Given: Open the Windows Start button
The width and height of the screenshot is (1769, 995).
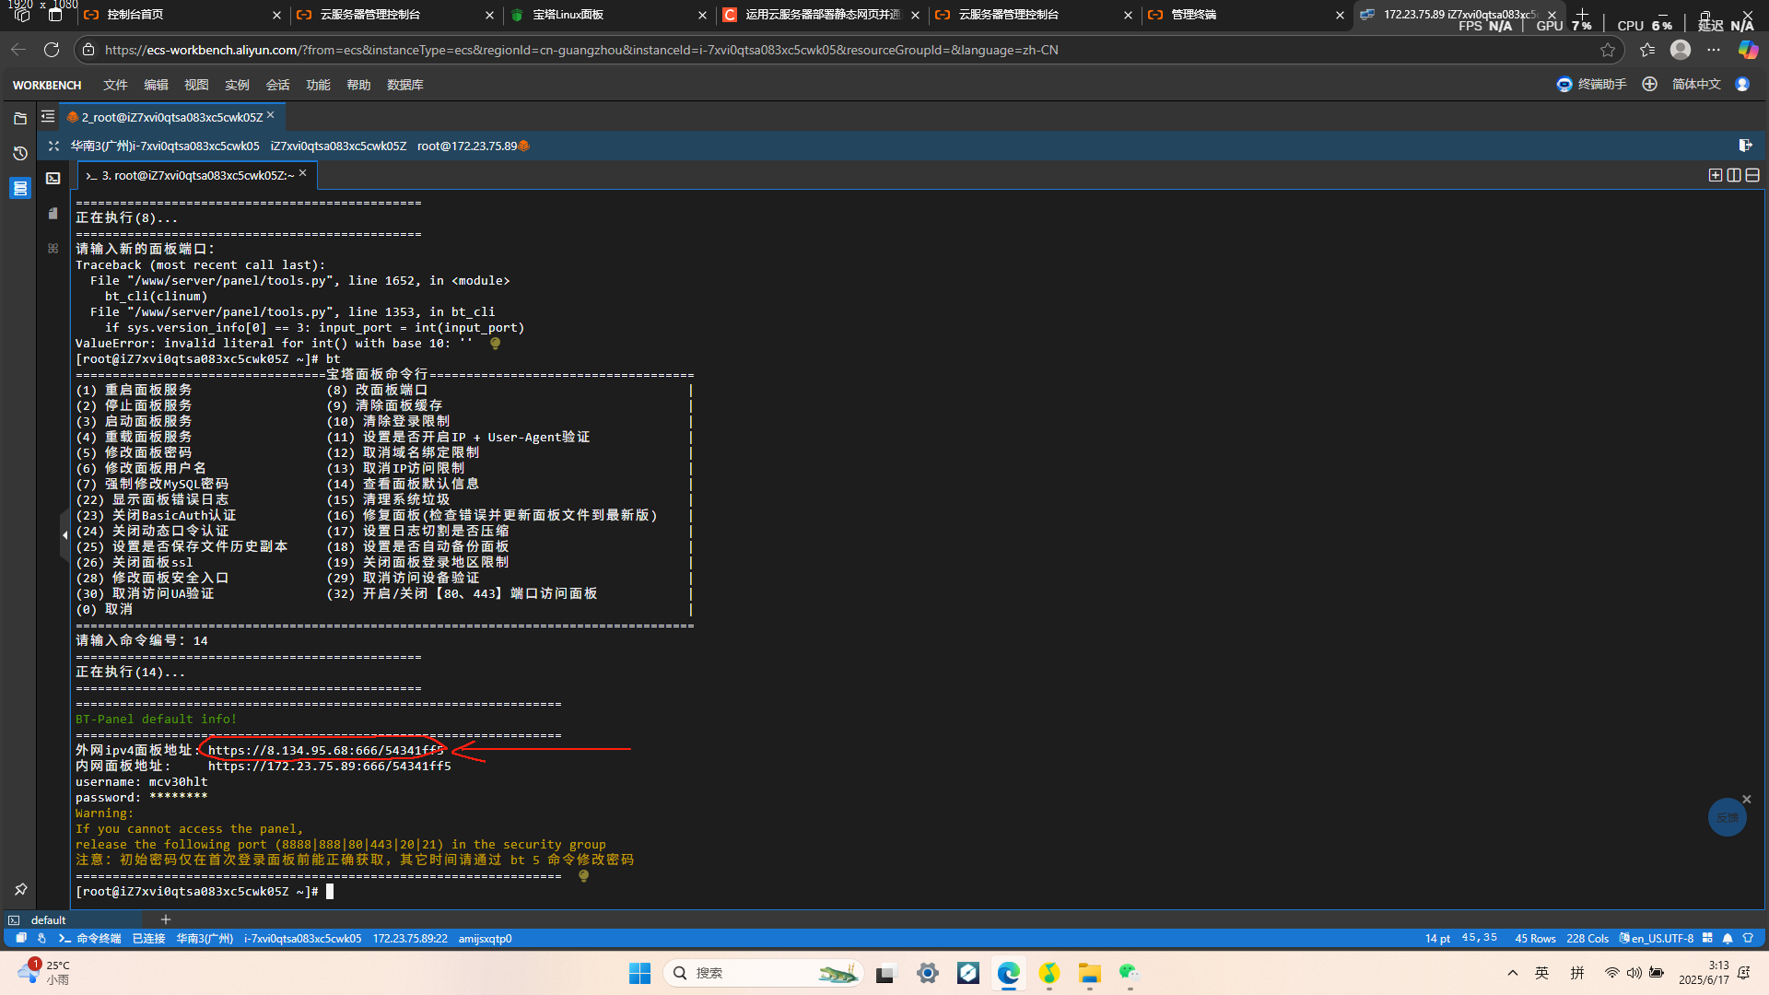Looking at the screenshot, I should click(639, 973).
